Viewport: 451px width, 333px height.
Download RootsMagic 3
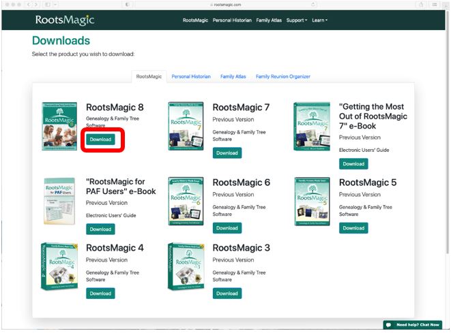click(x=227, y=294)
